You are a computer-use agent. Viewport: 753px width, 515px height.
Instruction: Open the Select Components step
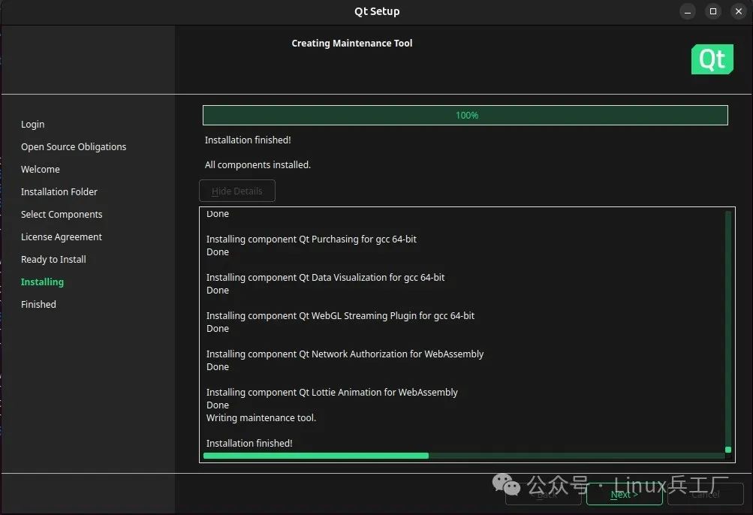pos(62,214)
